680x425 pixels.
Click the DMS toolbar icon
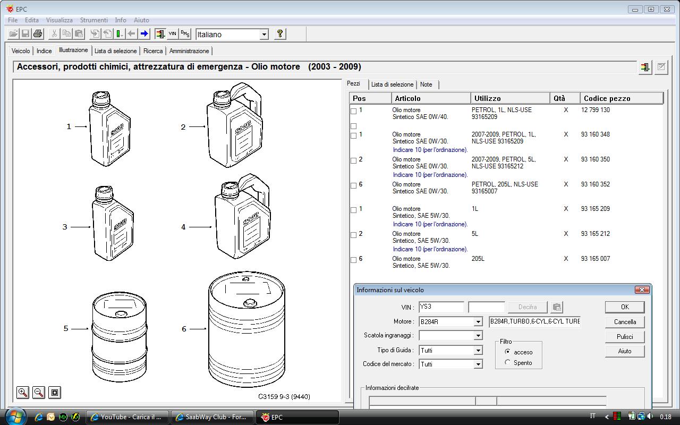pyautogui.click(x=184, y=34)
